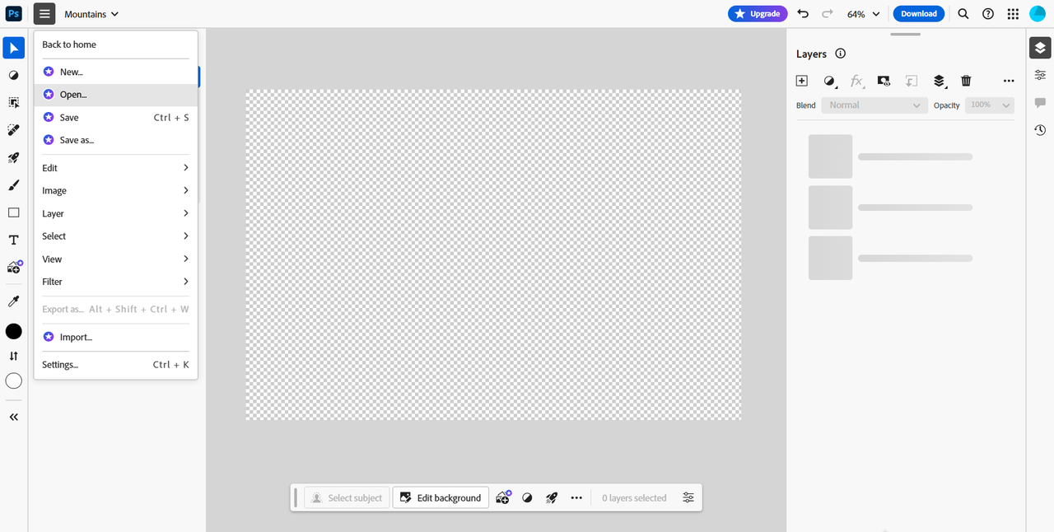The image size is (1054, 532).
Task: Click Select subject in the taskbar
Action: coord(347,497)
